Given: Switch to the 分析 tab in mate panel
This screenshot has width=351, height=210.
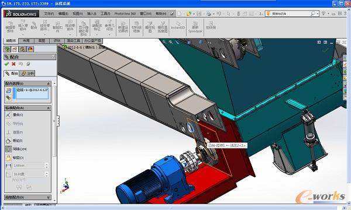Looking at the screenshot, I should [27, 73].
